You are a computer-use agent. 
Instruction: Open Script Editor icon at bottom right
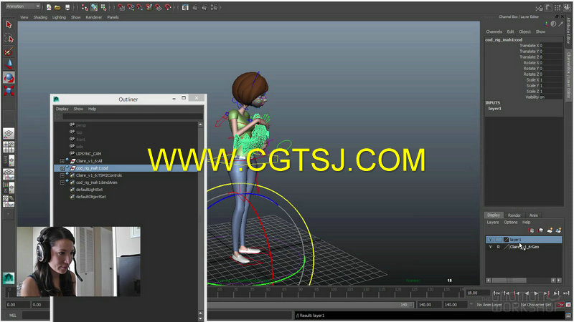tap(568, 316)
